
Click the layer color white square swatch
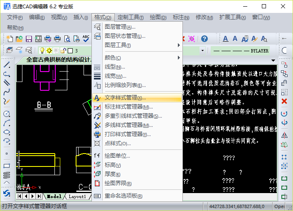click(x=70, y=51)
